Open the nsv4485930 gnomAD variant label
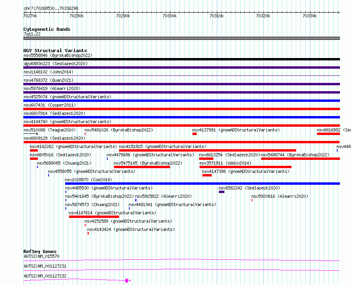351x285 pixels. pyautogui.click(x=109, y=188)
